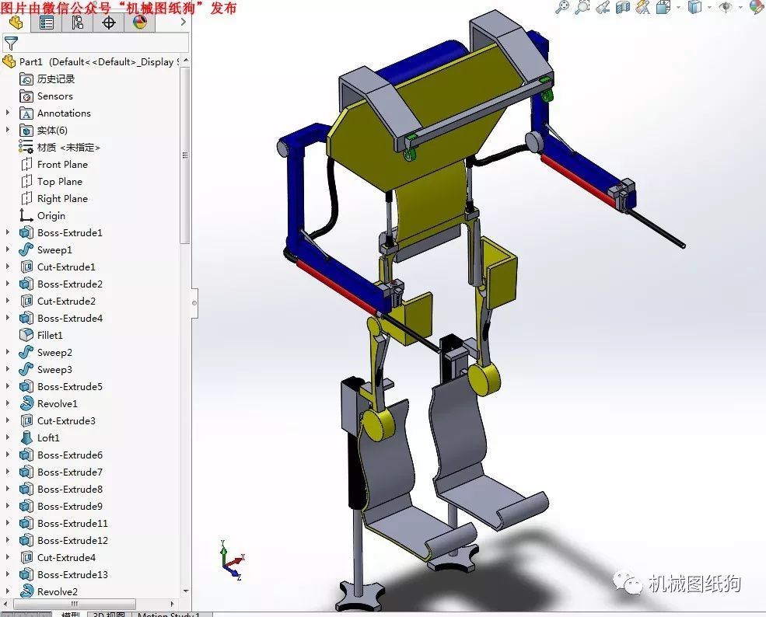The image size is (766, 617).
Task: Open the Motion Study 1 tab
Action: click(169, 614)
